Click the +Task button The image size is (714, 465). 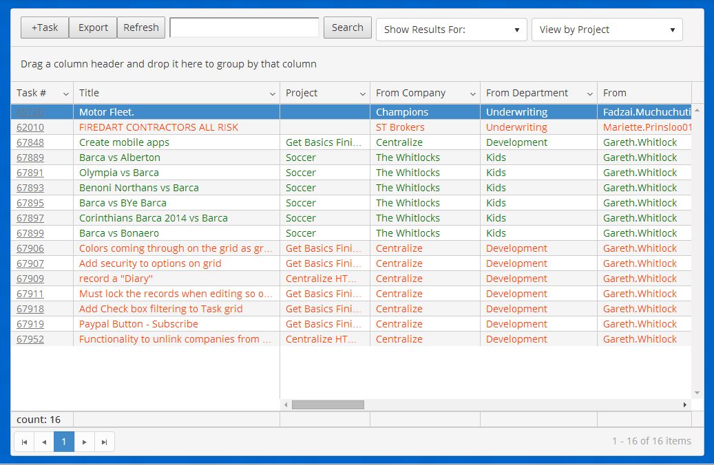click(45, 28)
